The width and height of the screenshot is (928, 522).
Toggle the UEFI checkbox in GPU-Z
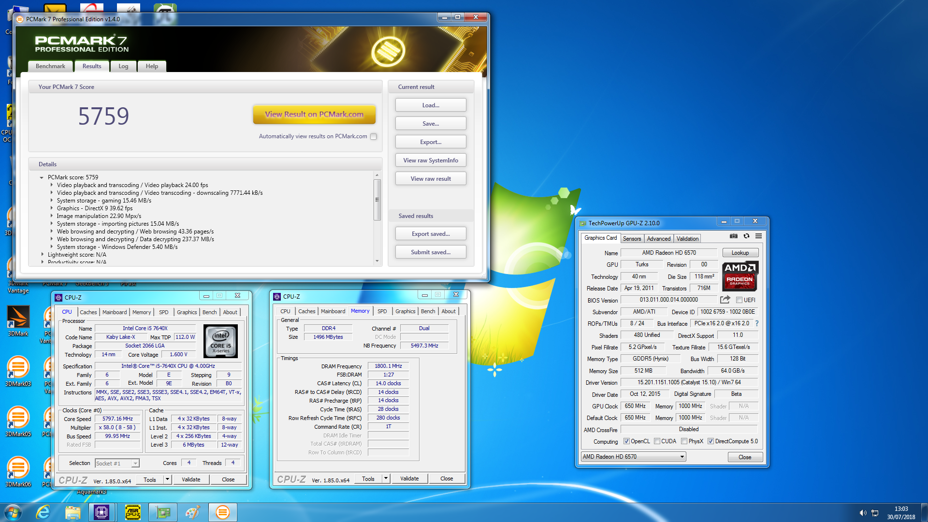[x=739, y=300]
